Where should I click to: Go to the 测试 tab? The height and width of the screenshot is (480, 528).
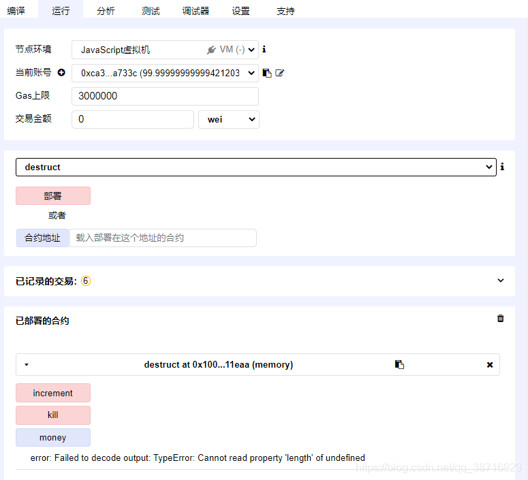(151, 11)
